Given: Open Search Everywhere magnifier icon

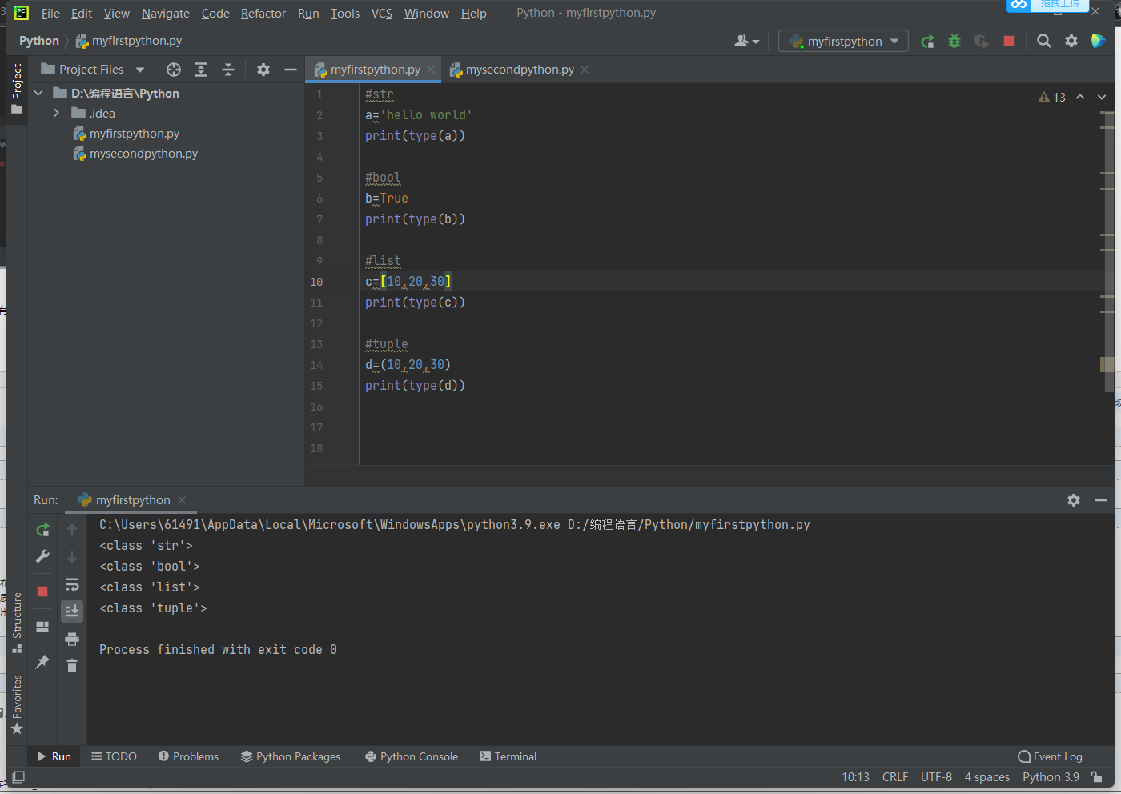Looking at the screenshot, I should coord(1043,42).
